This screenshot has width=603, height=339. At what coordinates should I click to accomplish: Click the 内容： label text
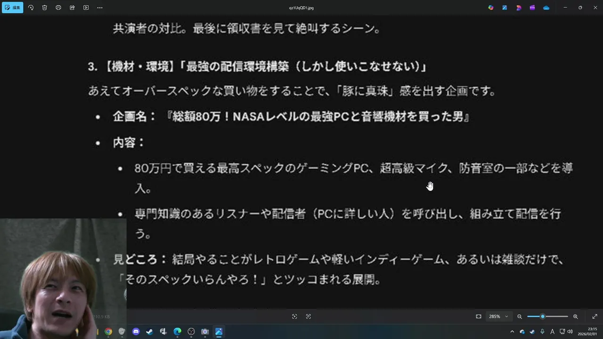[129, 143]
